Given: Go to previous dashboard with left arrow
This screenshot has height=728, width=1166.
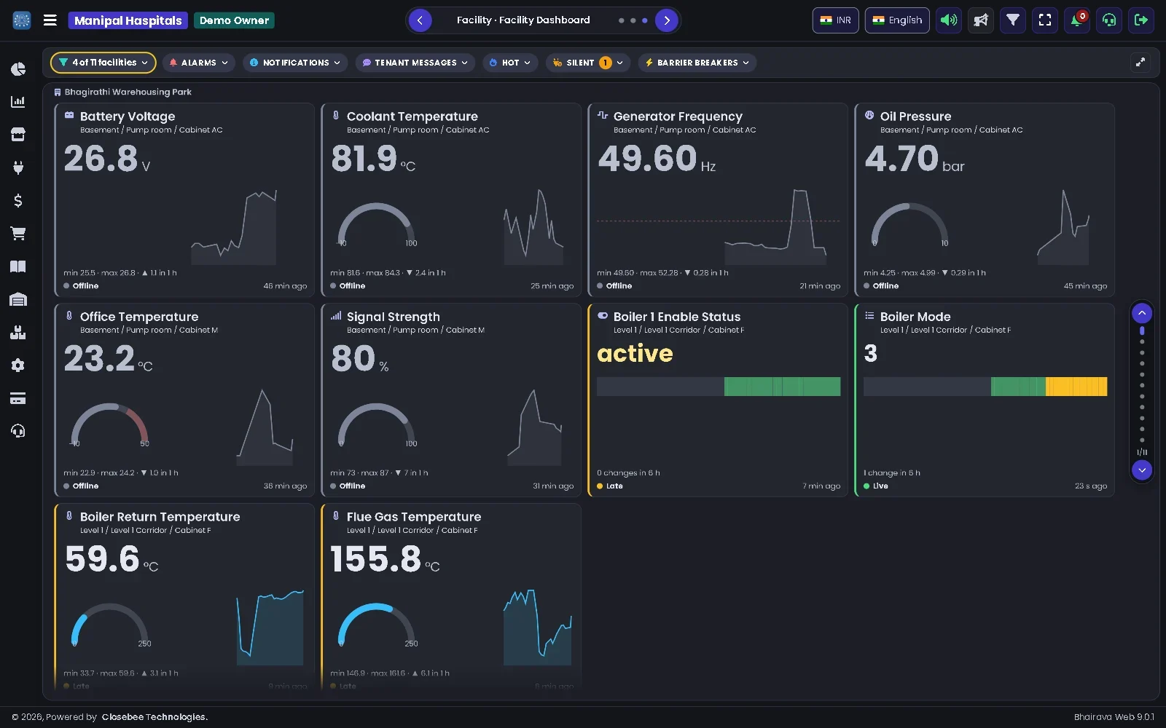Looking at the screenshot, I should 420,20.
